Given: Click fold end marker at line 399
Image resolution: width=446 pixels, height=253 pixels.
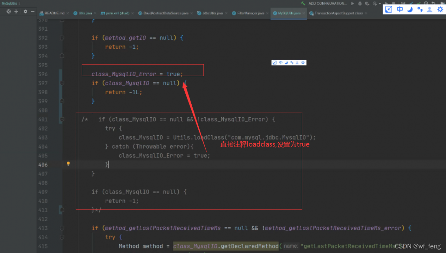Looking at the screenshot, I should 62,101.
